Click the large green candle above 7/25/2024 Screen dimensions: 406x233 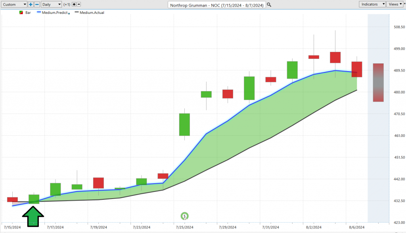(x=184, y=125)
